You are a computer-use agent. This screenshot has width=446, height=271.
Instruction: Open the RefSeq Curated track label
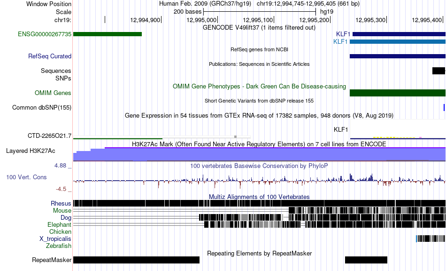pos(50,56)
